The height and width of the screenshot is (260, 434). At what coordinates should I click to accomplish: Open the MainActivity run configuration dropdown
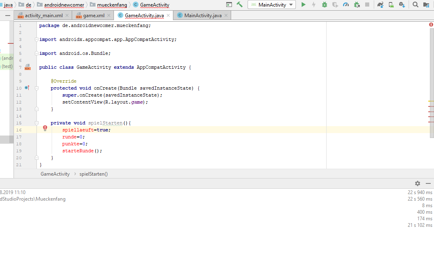[272, 5]
